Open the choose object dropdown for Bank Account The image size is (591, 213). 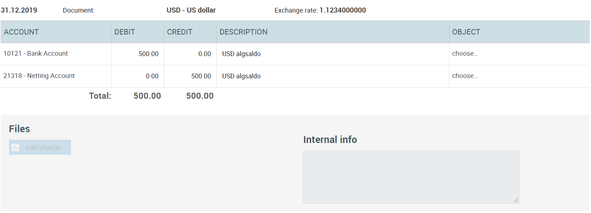pos(465,54)
